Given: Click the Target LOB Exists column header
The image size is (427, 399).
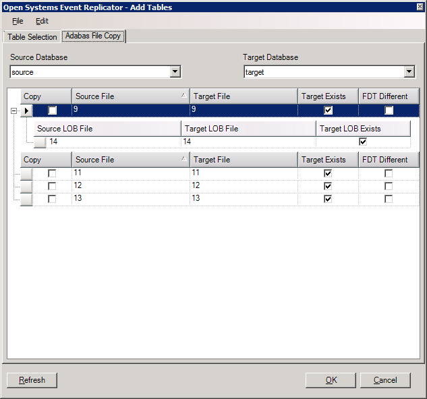Looking at the screenshot, I should click(364, 129).
